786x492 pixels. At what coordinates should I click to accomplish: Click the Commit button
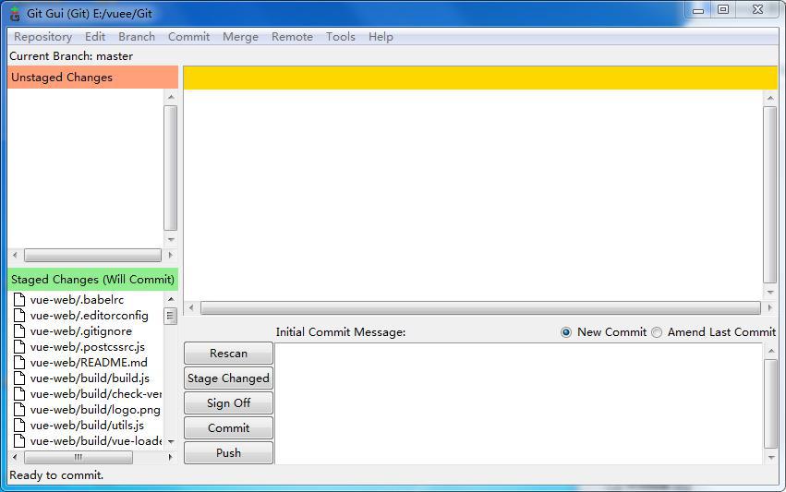click(x=228, y=428)
